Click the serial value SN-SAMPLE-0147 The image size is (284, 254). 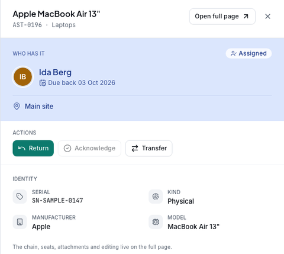57,201
